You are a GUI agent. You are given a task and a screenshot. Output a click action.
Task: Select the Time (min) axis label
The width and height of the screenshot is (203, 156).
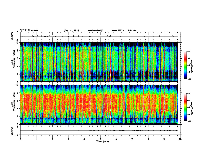[103, 141]
